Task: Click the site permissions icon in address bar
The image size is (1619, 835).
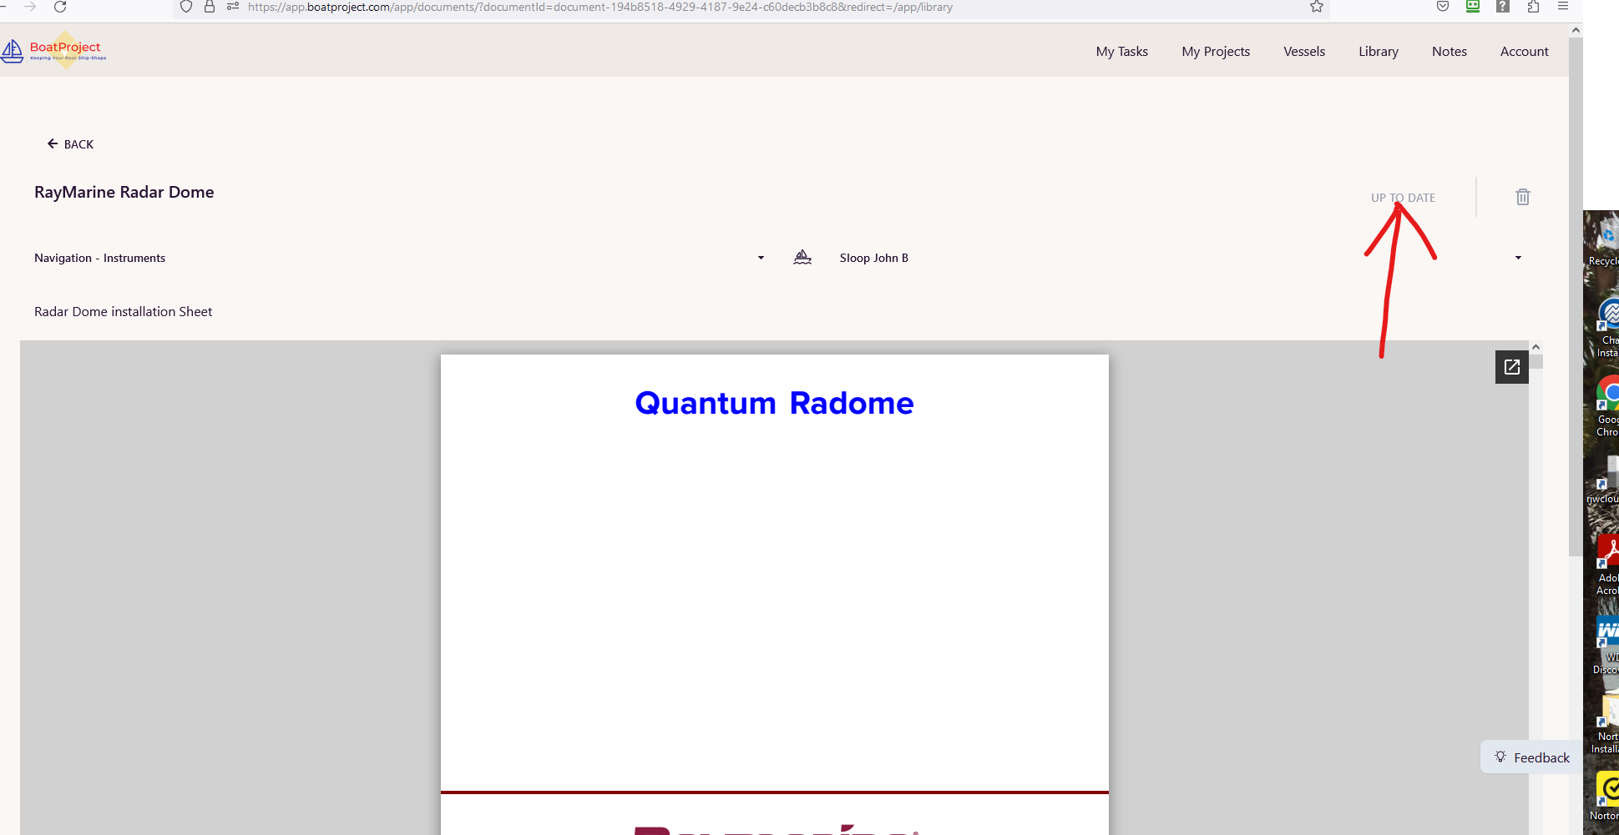Action: (233, 7)
